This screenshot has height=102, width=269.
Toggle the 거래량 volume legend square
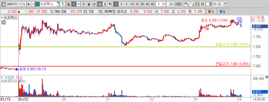2,77
